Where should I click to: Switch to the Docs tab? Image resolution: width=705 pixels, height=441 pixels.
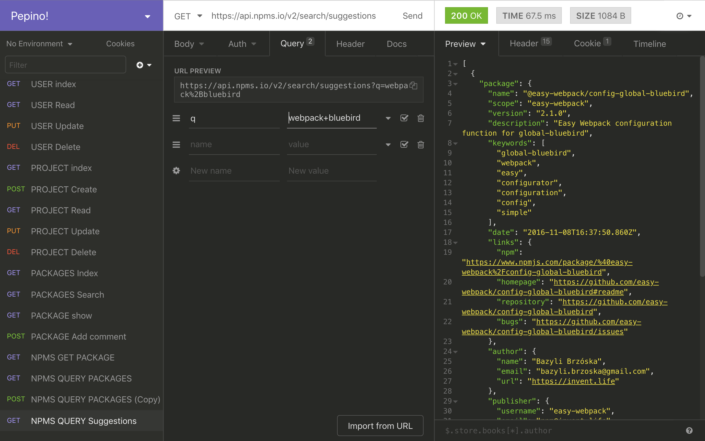tap(397, 44)
